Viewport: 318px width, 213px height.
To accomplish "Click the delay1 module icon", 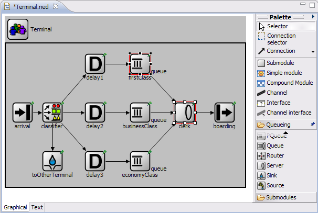I will (x=95, y=64).
